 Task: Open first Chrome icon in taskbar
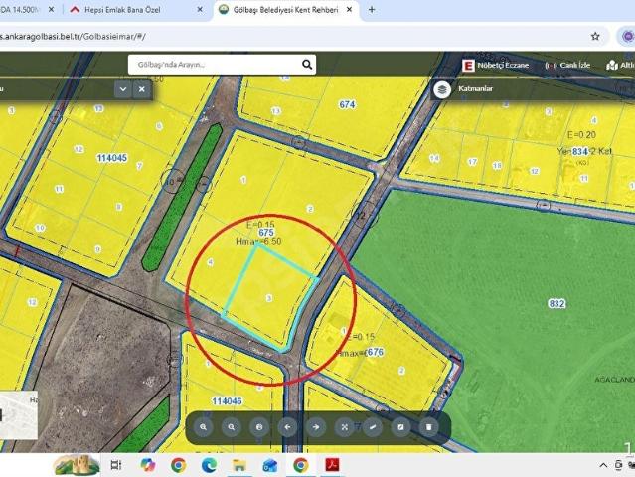tap(178, 465)
